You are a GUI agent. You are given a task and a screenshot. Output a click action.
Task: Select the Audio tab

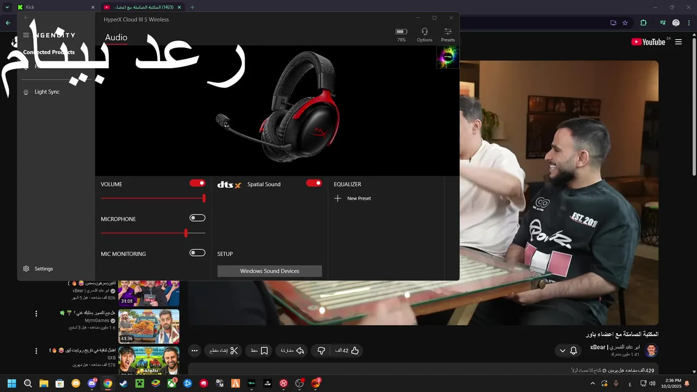click(116, 38)
